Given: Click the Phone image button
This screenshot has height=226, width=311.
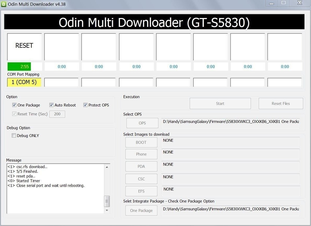Looking at the screenshot, I should click(x=141, y=154).
